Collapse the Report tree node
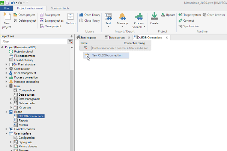The height and width of the screenshot is (151, 227). pos(6,112)
